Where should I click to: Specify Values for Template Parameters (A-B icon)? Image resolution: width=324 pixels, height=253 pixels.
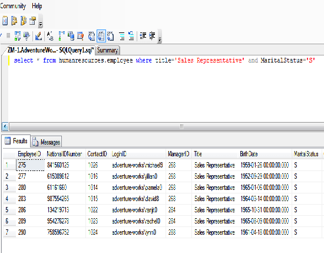[x=50, y=36]
